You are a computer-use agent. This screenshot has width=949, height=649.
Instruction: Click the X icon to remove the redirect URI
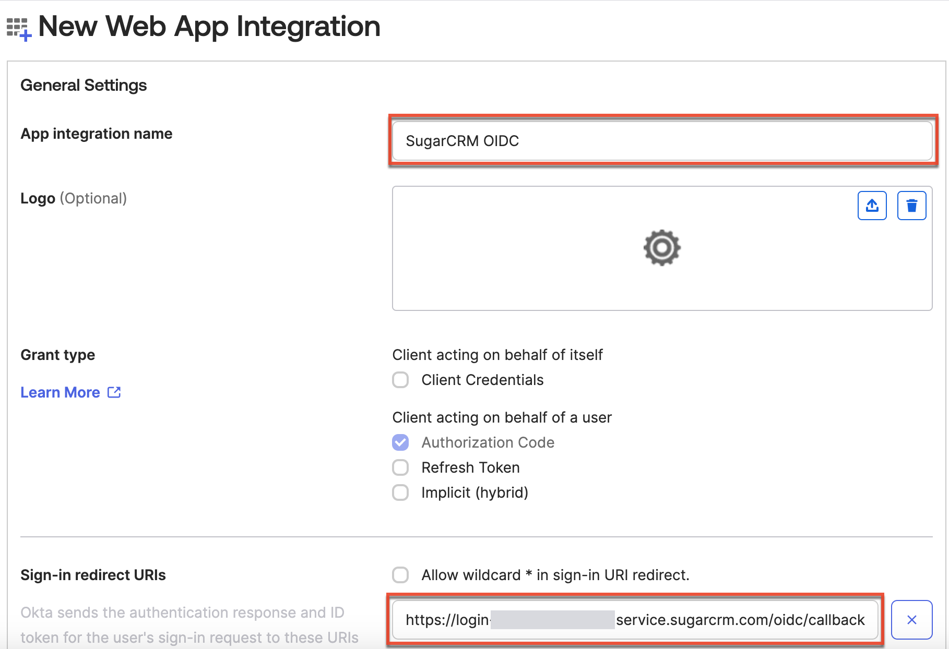click(x=911, y=620)
